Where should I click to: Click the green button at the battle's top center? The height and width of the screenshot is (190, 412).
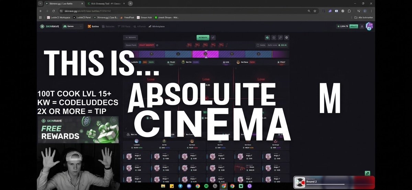(203, 37)
